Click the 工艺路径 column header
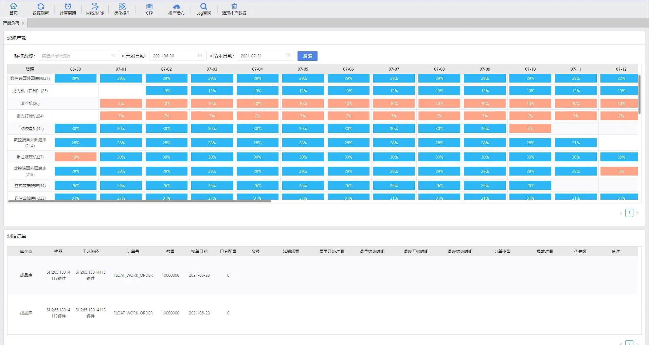Image resolution: width=649 pixels, height=345 pixels. 91,252
